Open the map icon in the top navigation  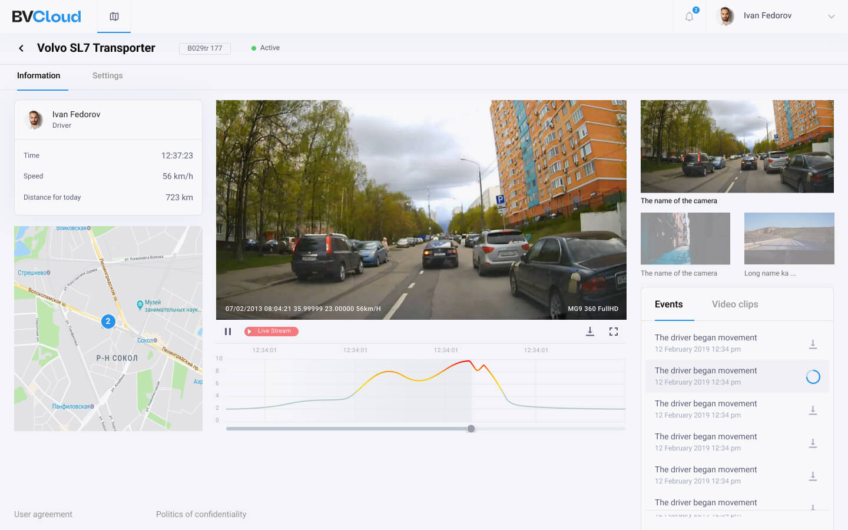114,16
